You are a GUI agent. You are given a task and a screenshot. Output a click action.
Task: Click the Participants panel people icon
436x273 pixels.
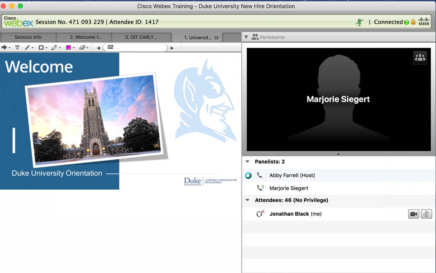point(255,37)
